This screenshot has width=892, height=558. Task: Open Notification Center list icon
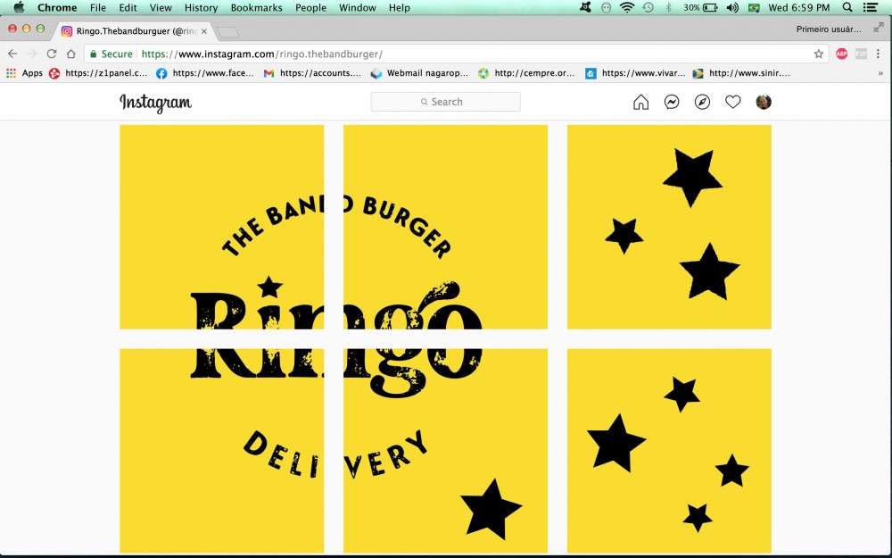click(870, 7)
